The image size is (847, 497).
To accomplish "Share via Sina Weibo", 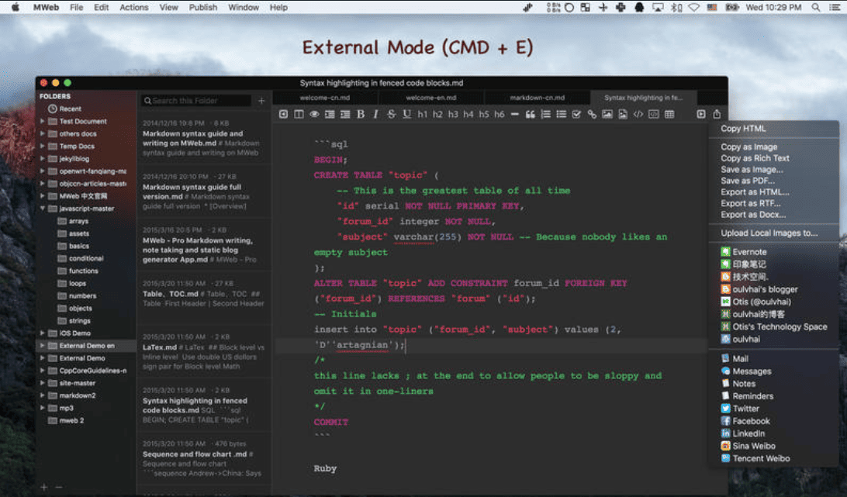I will click(748, 446).
